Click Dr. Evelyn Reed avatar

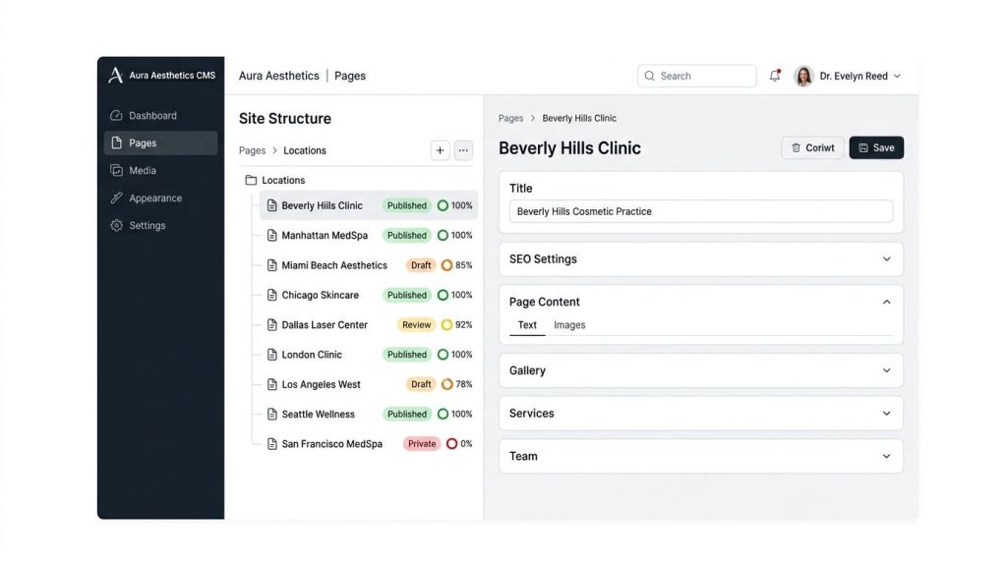[x=803, y=76]
